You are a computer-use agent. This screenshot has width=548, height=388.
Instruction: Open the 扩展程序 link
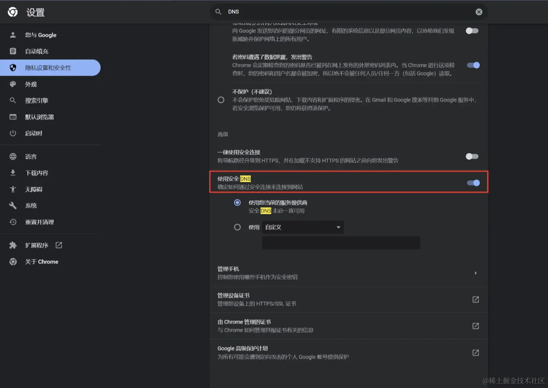coord(50,245)
